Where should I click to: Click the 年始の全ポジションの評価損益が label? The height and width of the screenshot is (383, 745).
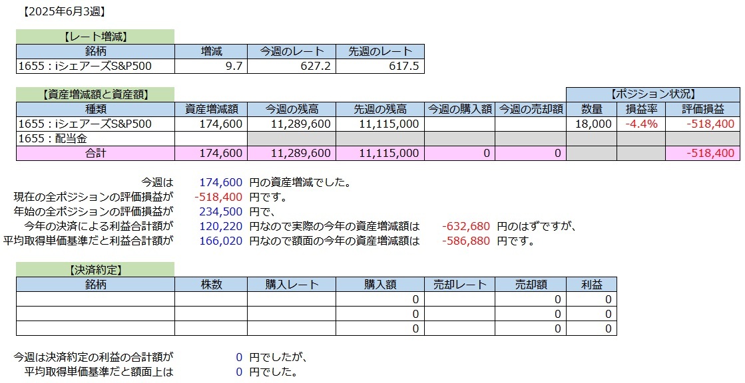coord(94,211)
